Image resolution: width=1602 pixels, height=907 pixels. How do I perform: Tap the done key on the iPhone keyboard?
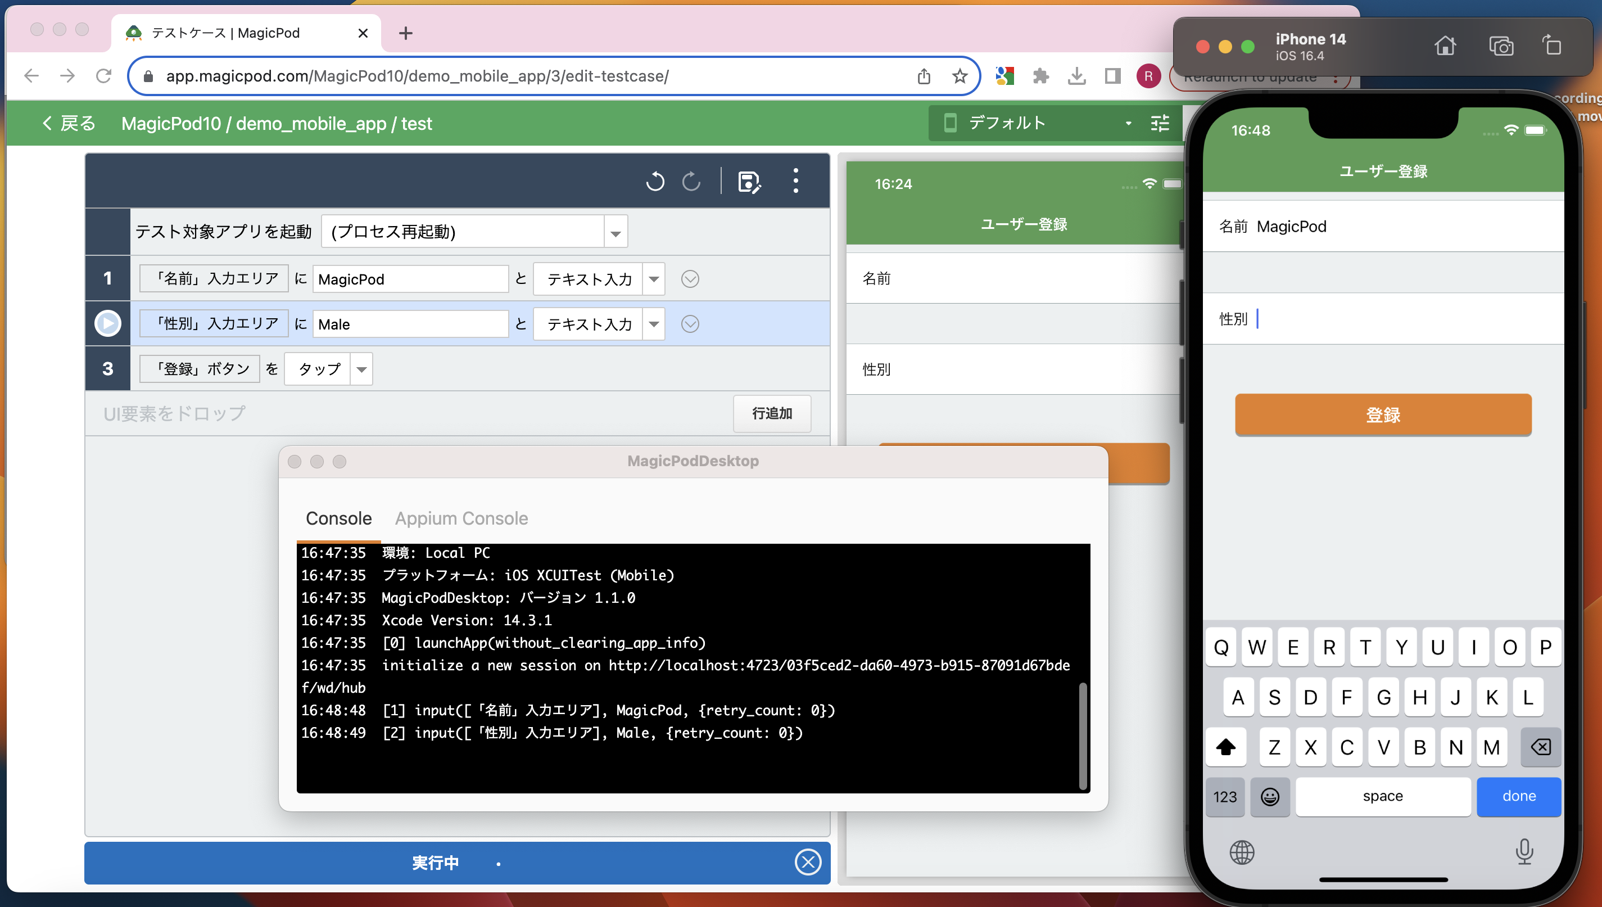click(1519, 796)
